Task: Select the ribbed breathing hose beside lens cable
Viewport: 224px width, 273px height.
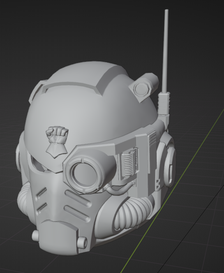Action: click(x=134, y=213)
